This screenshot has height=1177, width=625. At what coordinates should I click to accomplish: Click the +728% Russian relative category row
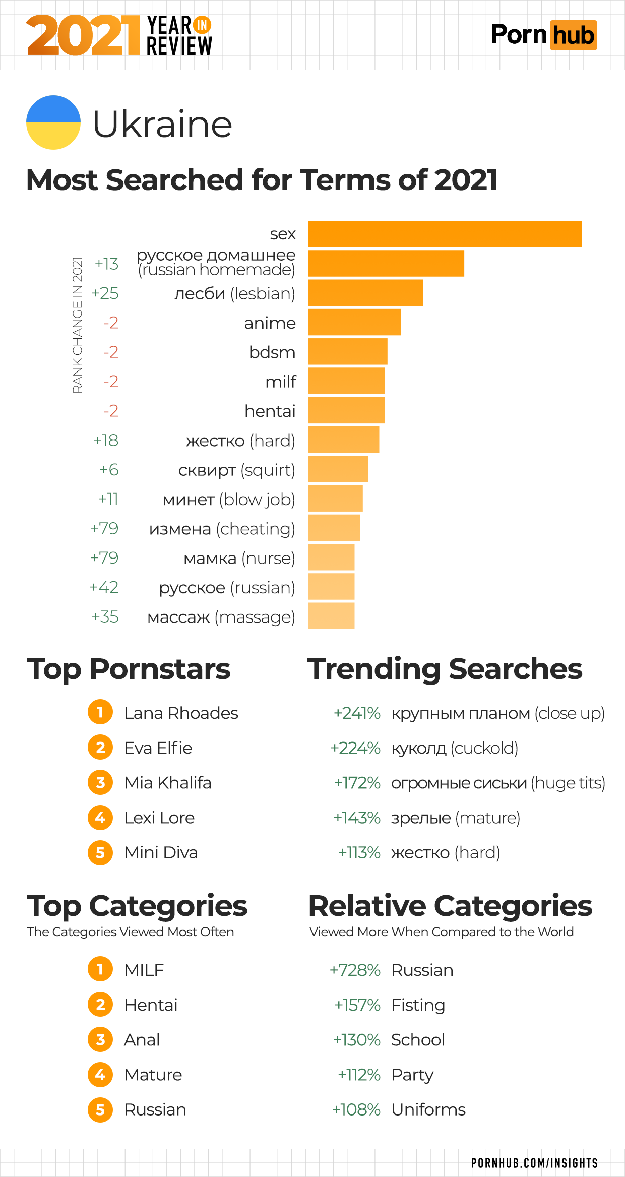(392, 970)
